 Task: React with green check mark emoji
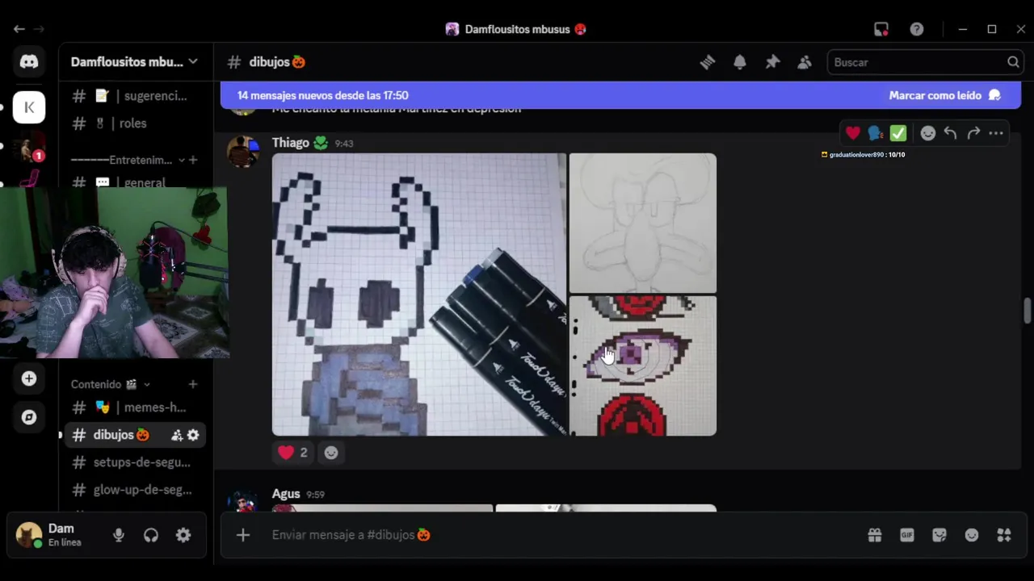(x=898, y=133)
